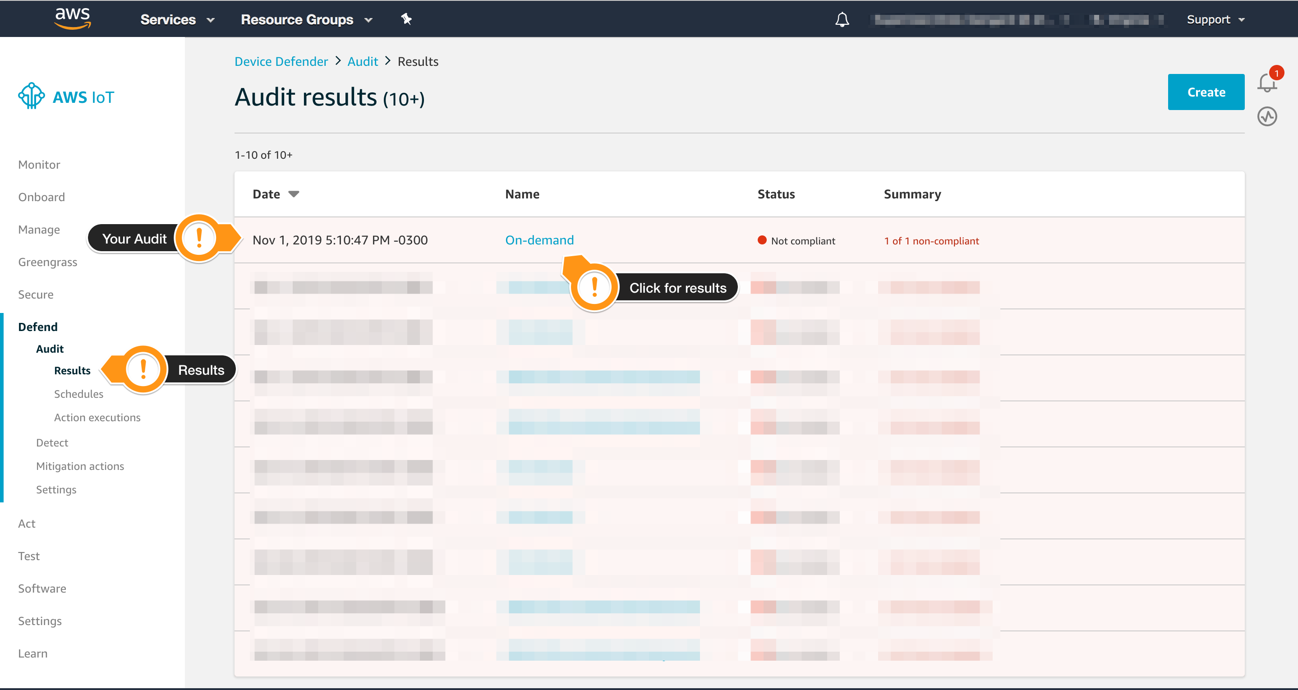Click the date 'Nov 1, 2019 5:10:47 PM -0300'
This screenshot has width=1298, height=690.
(340, 240)
